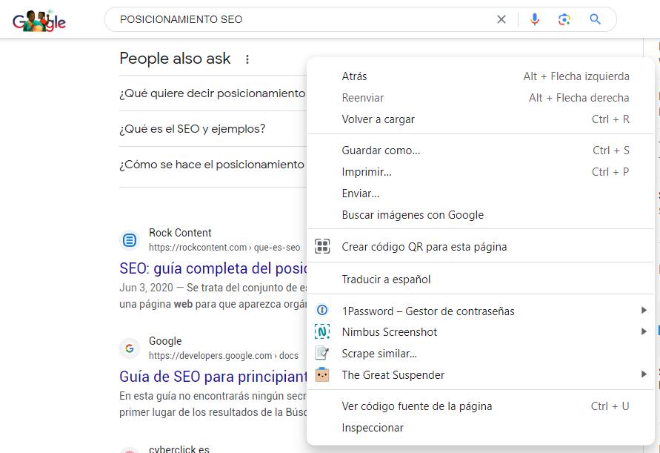660x453 pixels.
Task: Clear the search box with the X icon
Action: [501, 19]
